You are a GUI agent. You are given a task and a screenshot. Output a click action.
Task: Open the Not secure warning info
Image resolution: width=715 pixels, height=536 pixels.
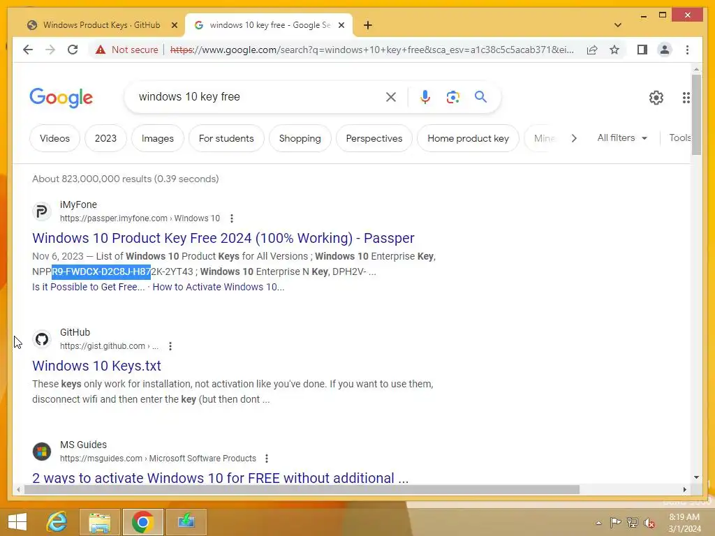click(x=127, y=50)
